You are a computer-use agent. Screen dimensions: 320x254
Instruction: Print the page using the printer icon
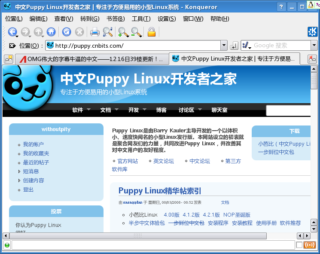point(95,32)
